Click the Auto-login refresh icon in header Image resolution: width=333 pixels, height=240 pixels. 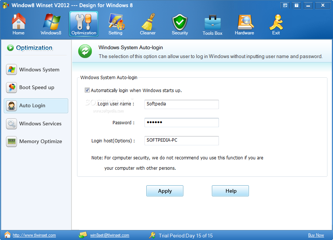[x=85, y=51]
